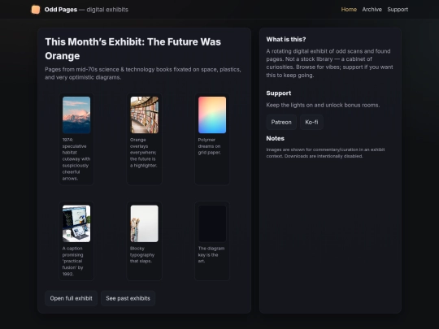This screenshot has height=329, width=439.
Task: Select the rainbow gradient thumbnail
Action: pyautogui.click(x=212, y=115)
